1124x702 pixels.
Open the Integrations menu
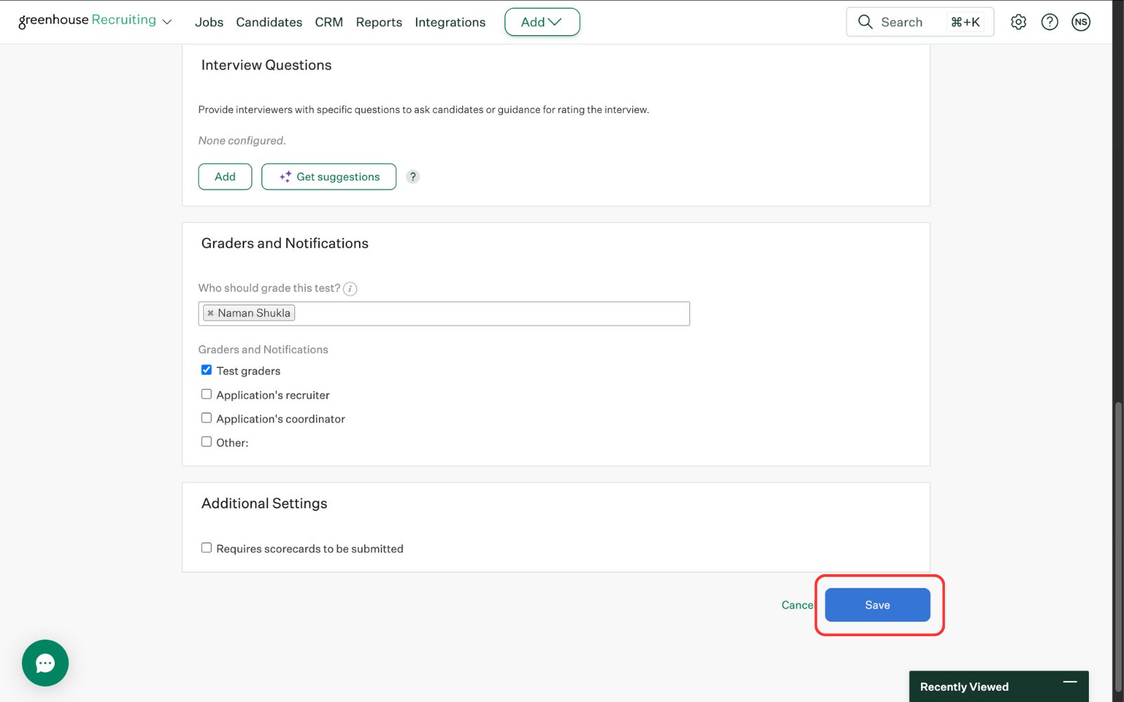[x=450, y=22]
